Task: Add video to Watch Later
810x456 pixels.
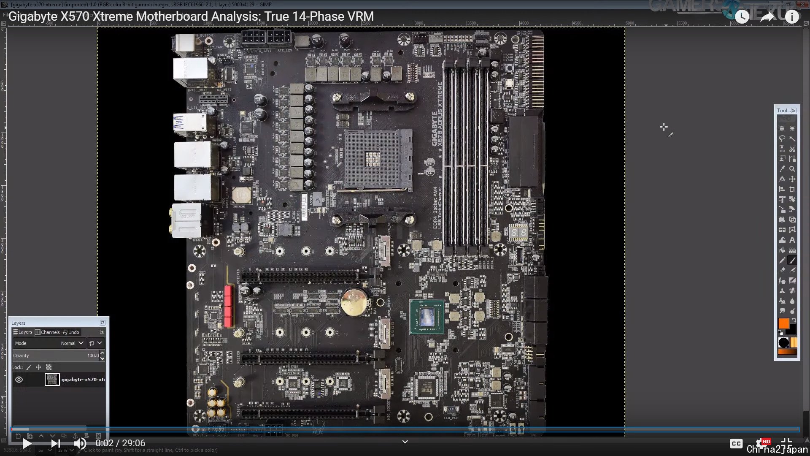Action: coord(742,17)
